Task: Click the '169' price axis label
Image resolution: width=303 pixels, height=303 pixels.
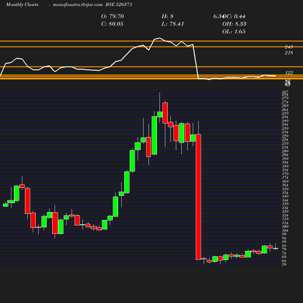Action: tap(285, 181)
